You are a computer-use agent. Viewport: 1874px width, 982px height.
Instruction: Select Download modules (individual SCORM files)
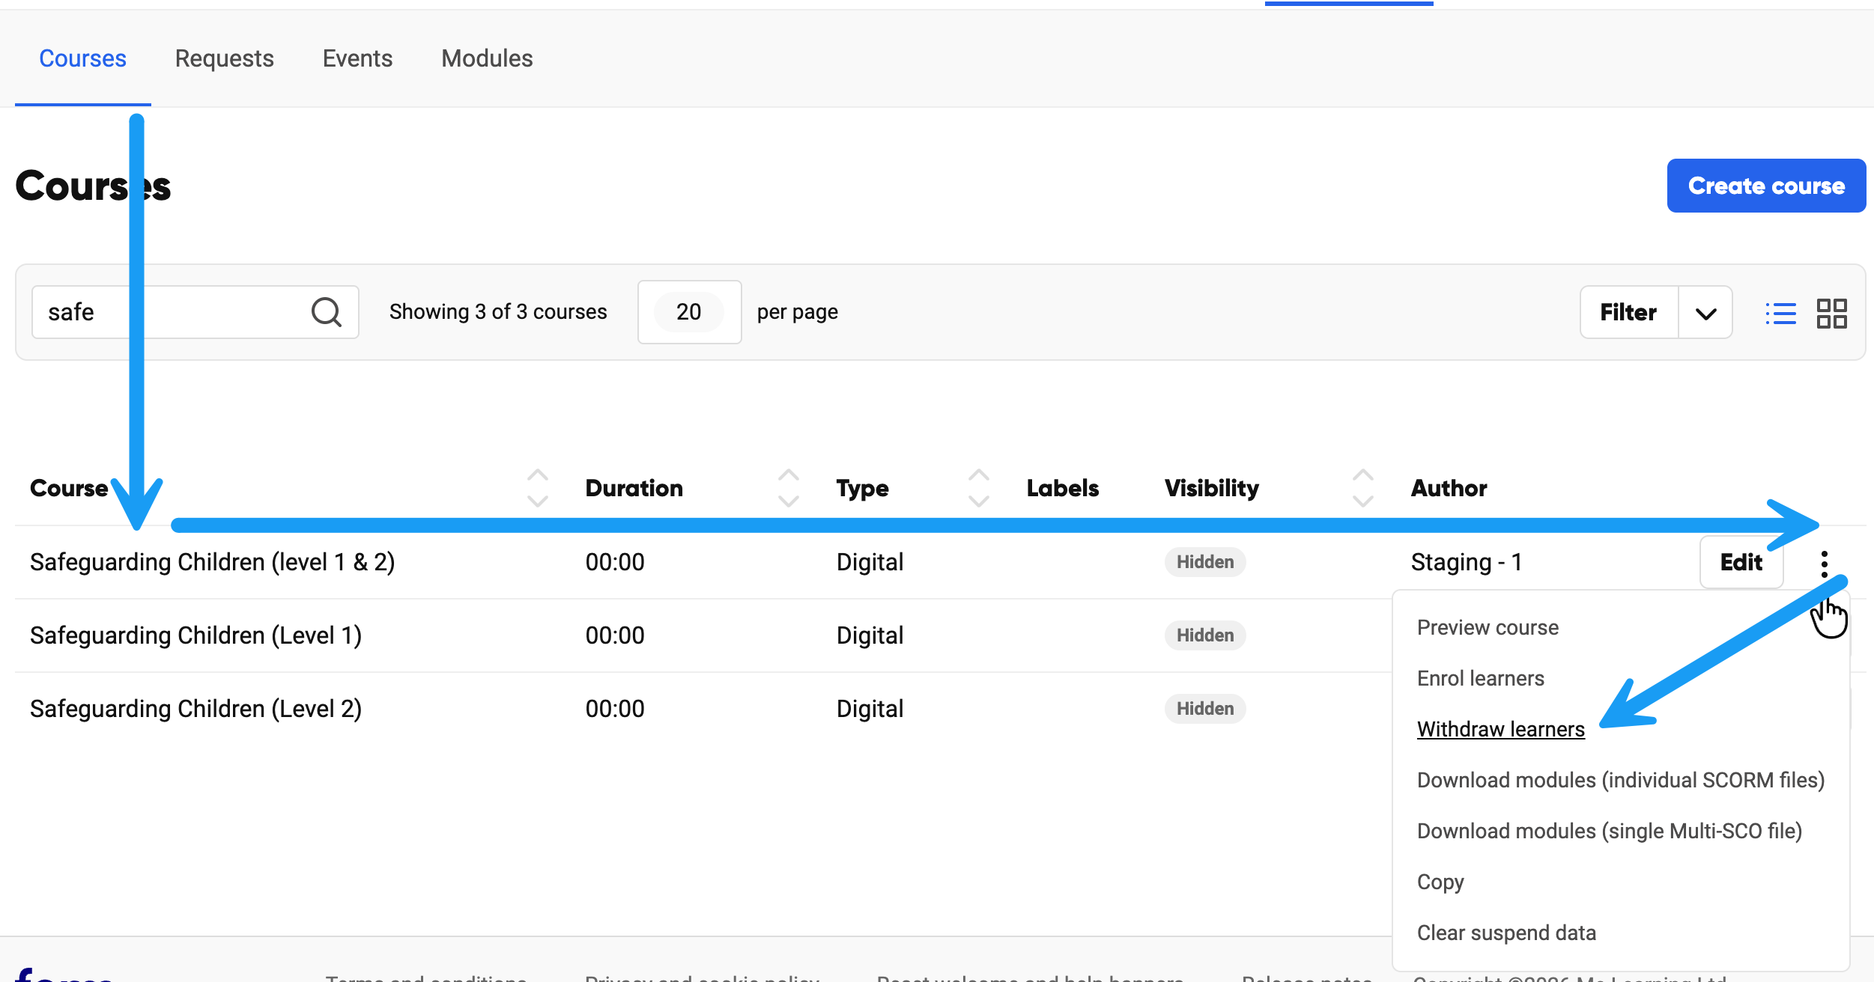coord(1621,780)
